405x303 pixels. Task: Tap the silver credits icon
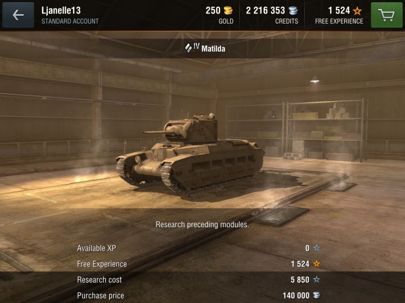[x=293, y=11]
